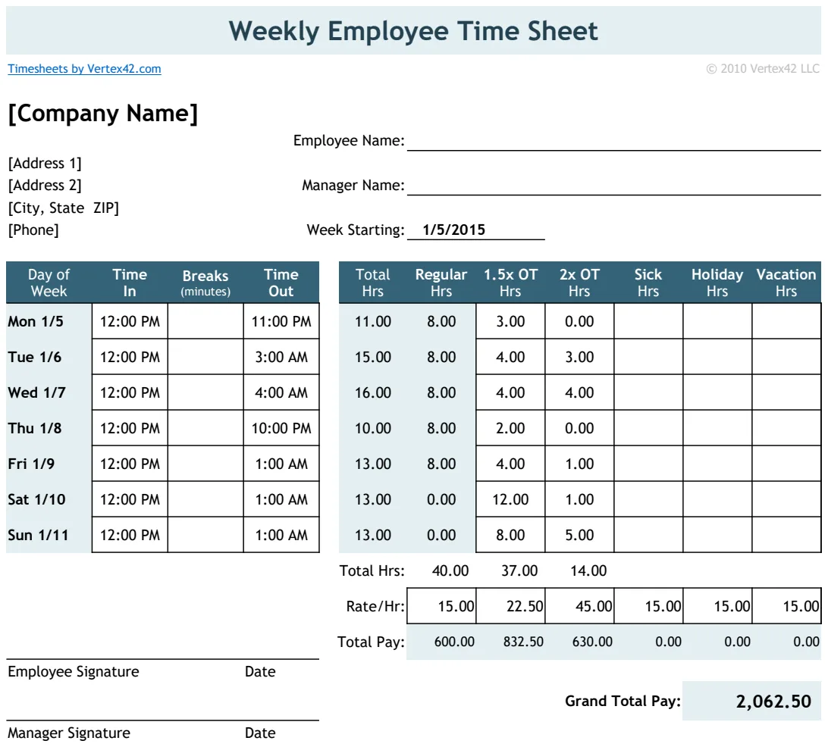Viewport: 828px width, 747px height.
Task: Select the [Company Name] placeholder
Action: click(x=103, y=114)
